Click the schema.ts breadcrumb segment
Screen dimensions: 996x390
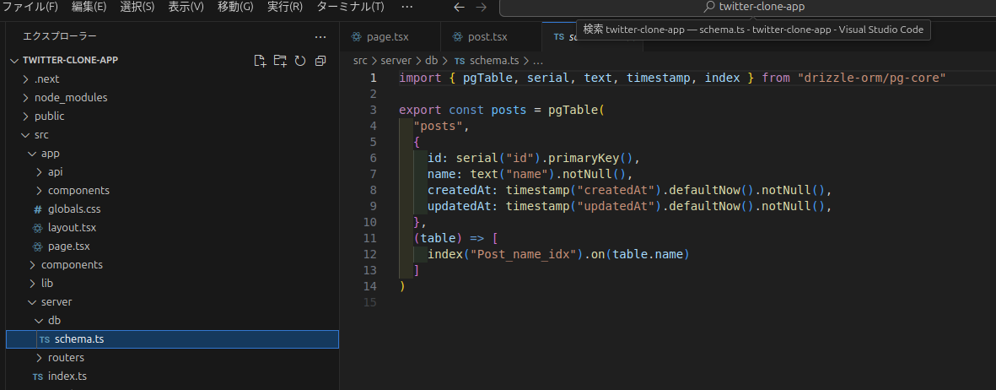(x=493, y=61)
